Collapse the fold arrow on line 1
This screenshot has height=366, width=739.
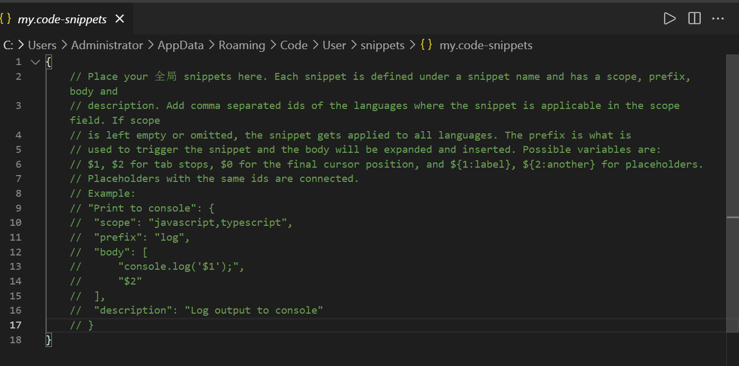pyautogui.click(x=36, y=62)
